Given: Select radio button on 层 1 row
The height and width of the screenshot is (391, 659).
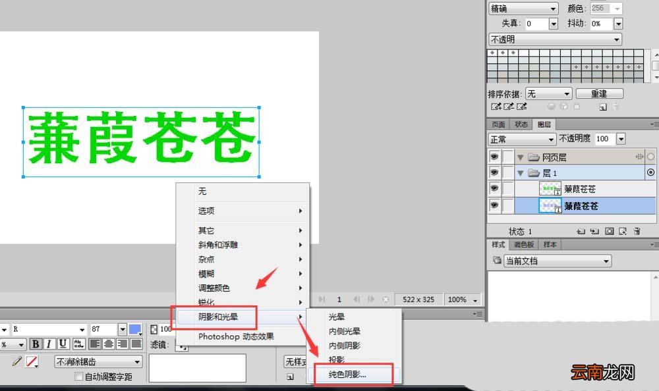Looking at the screenshot, I should tap(650, 172).
